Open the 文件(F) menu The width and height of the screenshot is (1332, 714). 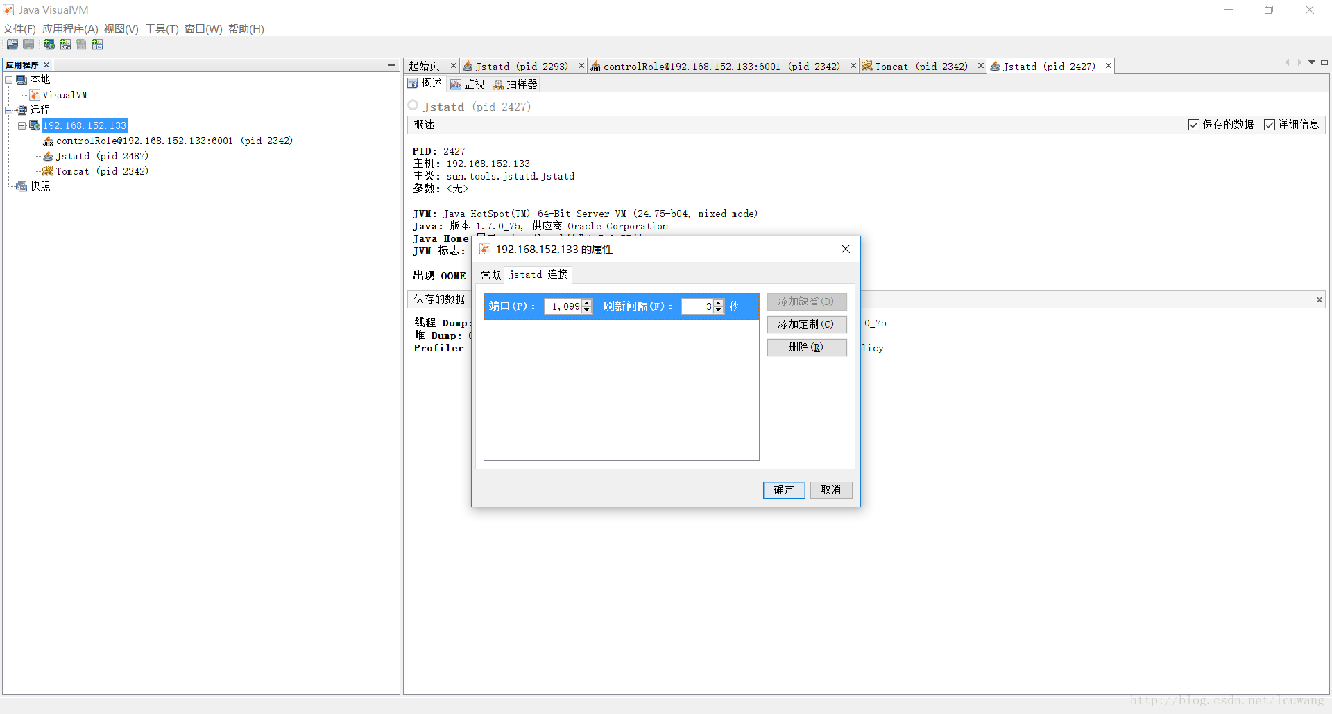pos(19,29)
